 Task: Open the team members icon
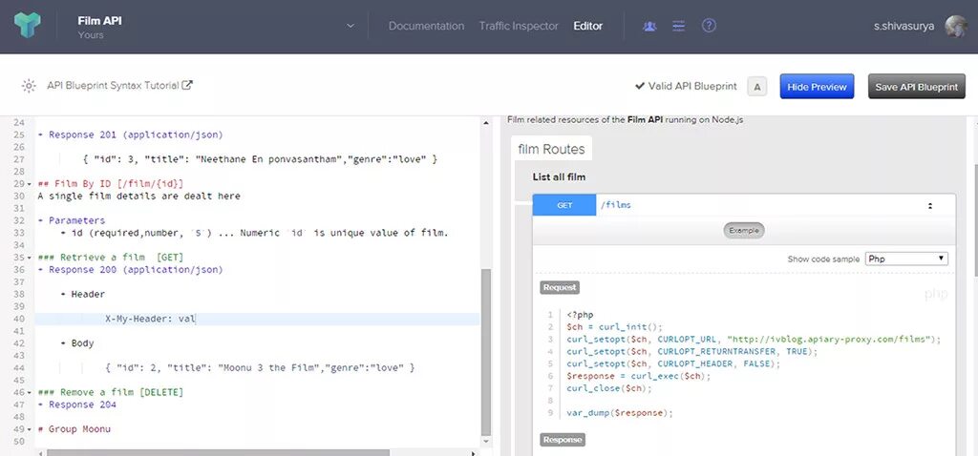[x=649, y=26]
